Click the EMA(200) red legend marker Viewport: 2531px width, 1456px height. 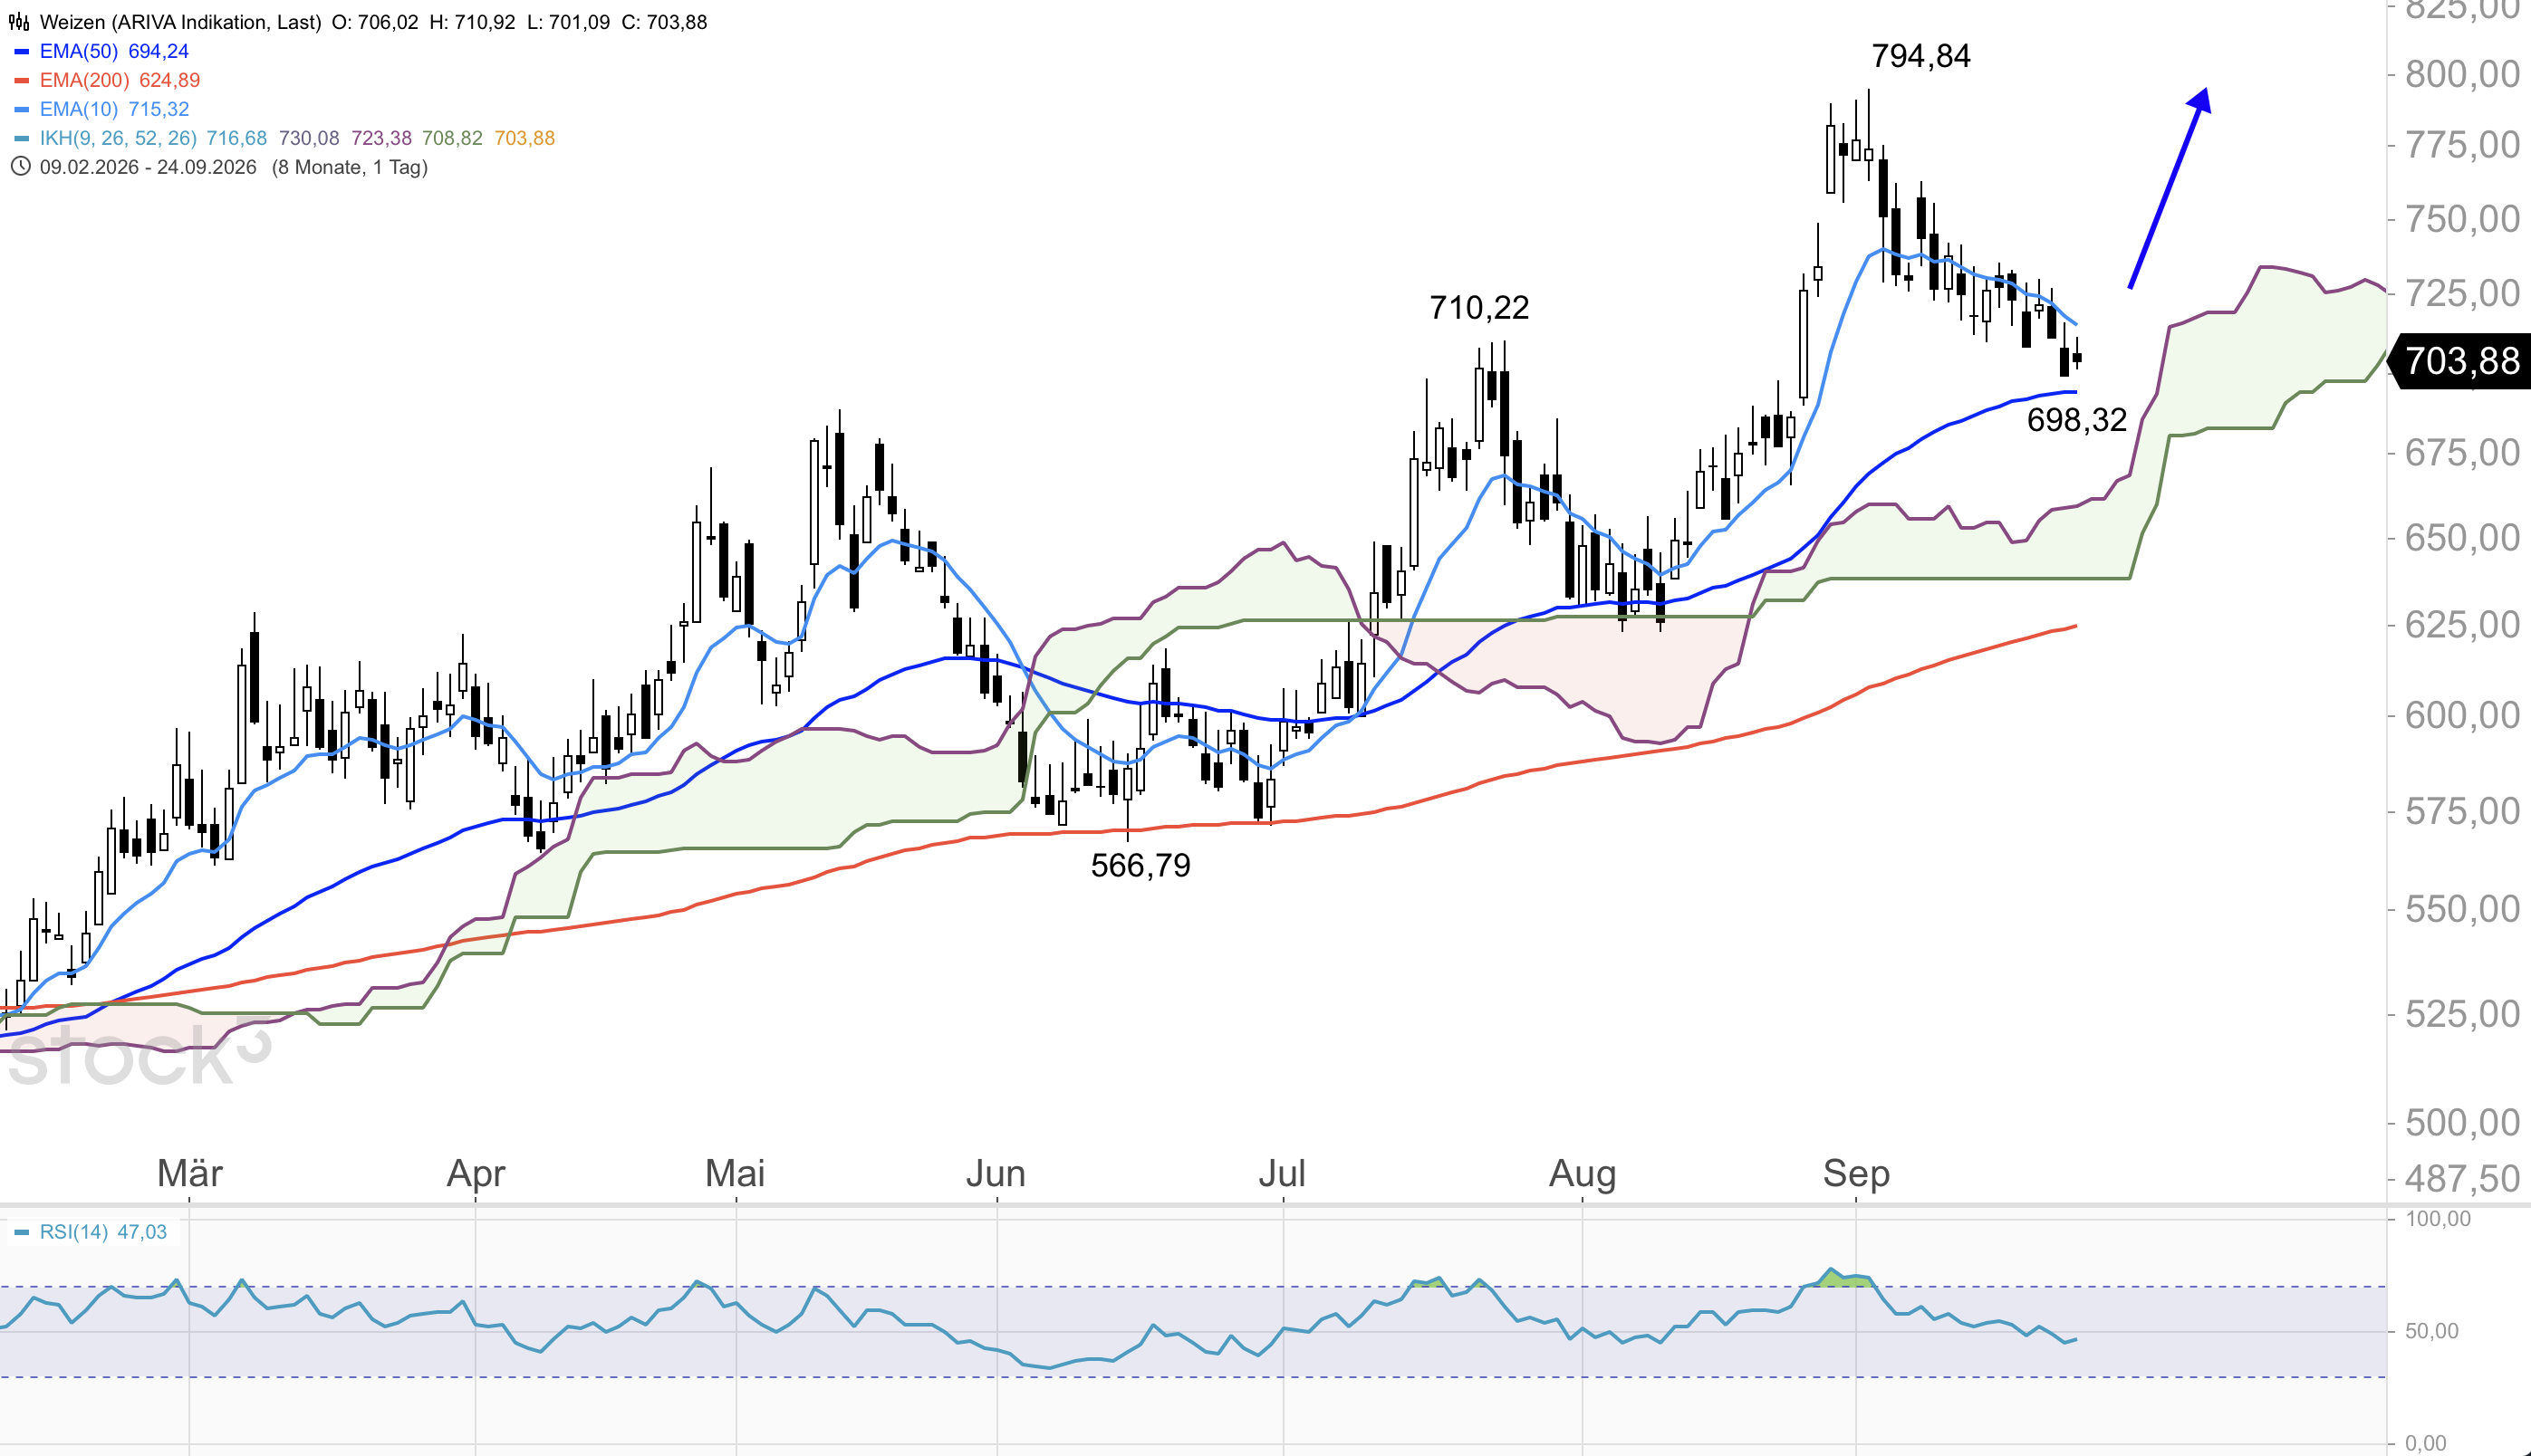click(22, 80)
